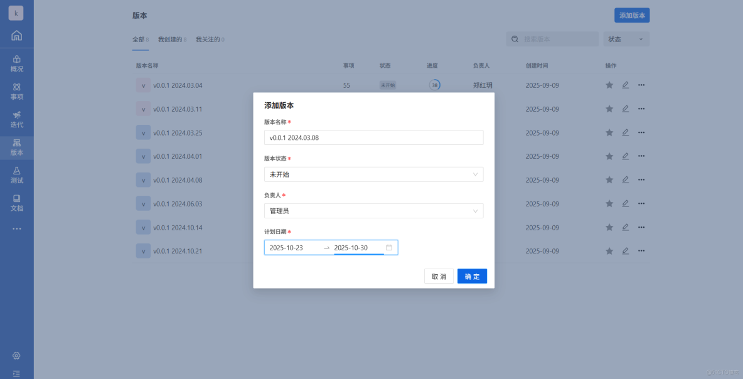Star the v0.0.1 2024.10.21 version
Image resolution: width=743 pixels, height=379 pixels.
(609, 250)
